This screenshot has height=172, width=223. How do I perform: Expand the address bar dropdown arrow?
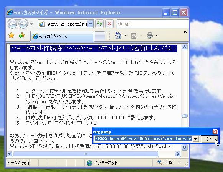pyautogui.click(x=90, y=24)
